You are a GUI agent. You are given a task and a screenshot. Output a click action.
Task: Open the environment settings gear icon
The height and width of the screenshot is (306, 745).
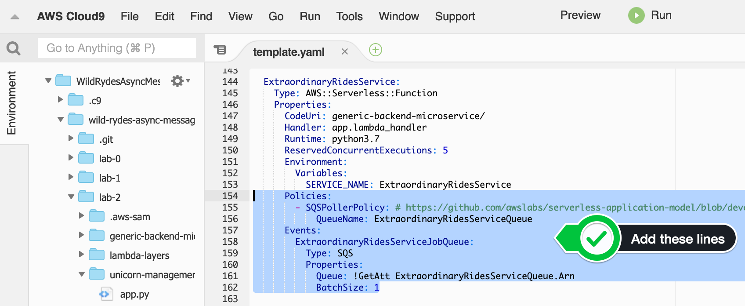[177, 81]
